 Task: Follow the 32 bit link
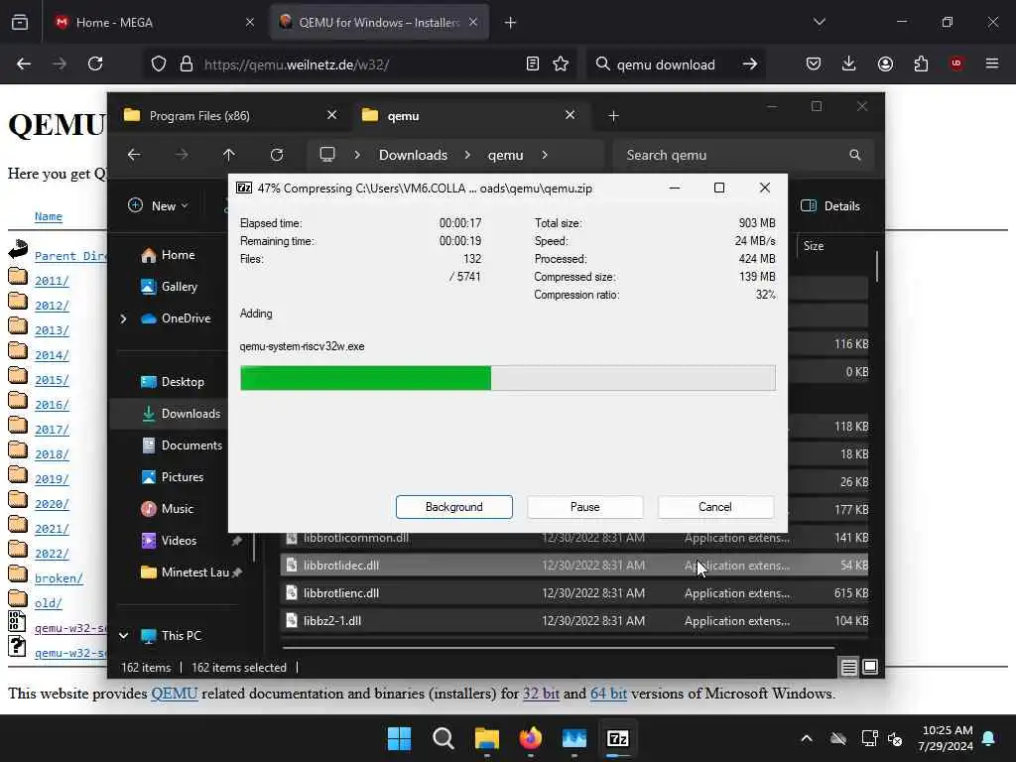tap(541, 694)
